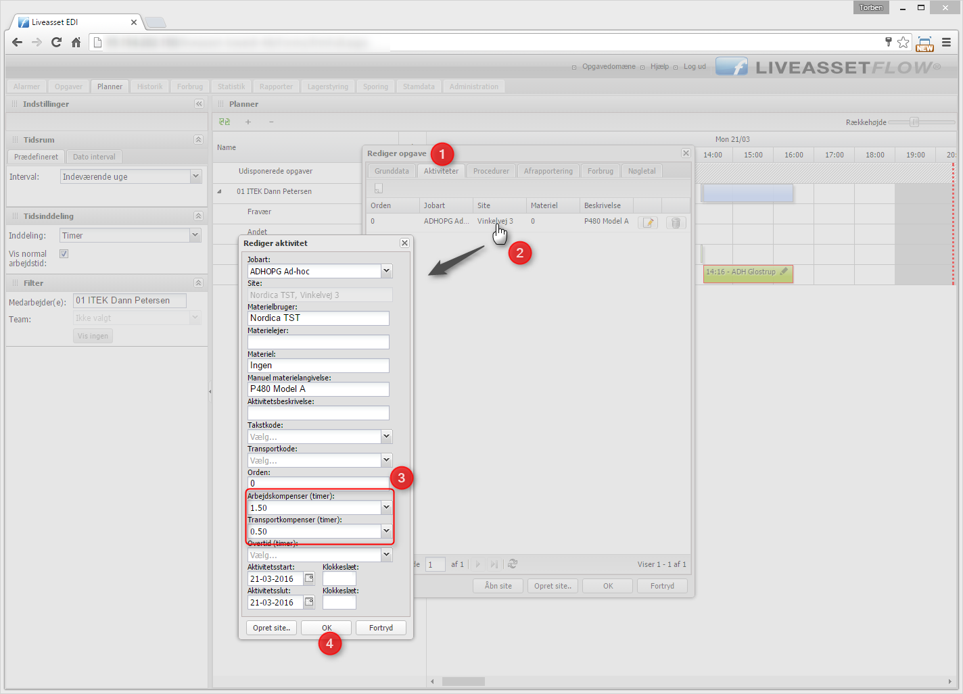Bookmark this page with star icon

903,43
